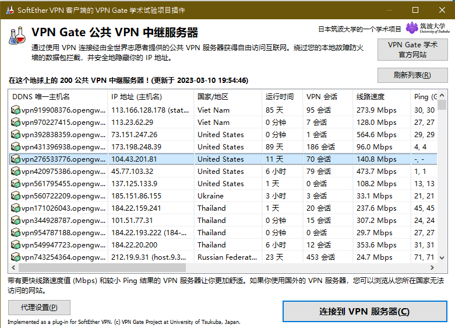Click the server icon for vpn561795455.opengw
The width and height of the screenshot is (455, 328).
coord(15,183)
